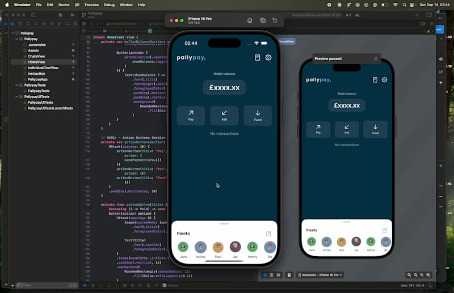Select Jay's avatar in the Simulator Fleets row
This screenshot has width=454, height=293.
[x=235, y=247]
